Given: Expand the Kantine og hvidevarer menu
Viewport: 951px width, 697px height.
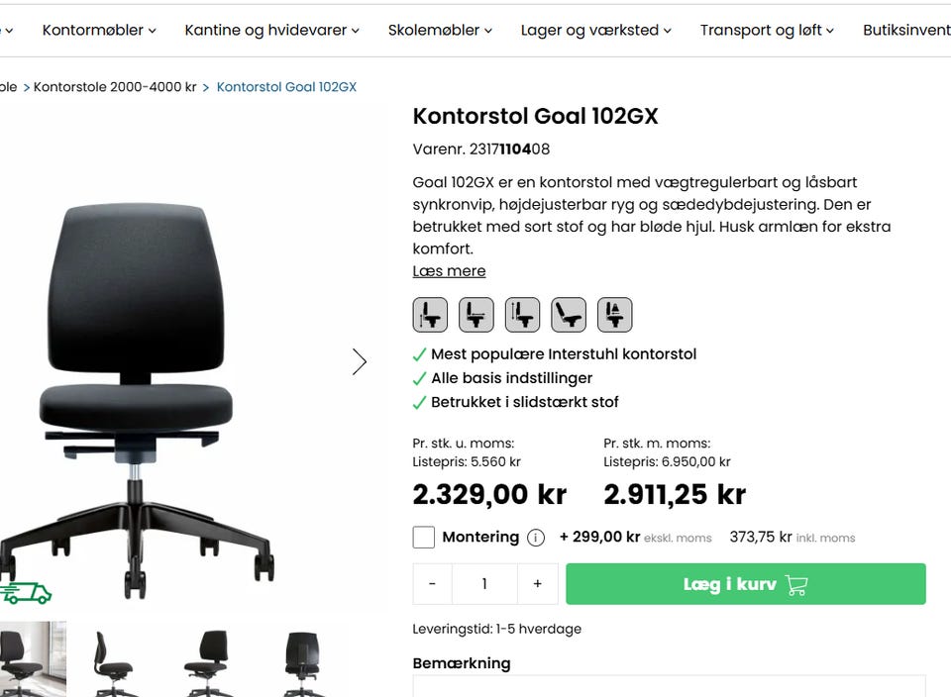Looking at the screenshot, I should 271,30.
